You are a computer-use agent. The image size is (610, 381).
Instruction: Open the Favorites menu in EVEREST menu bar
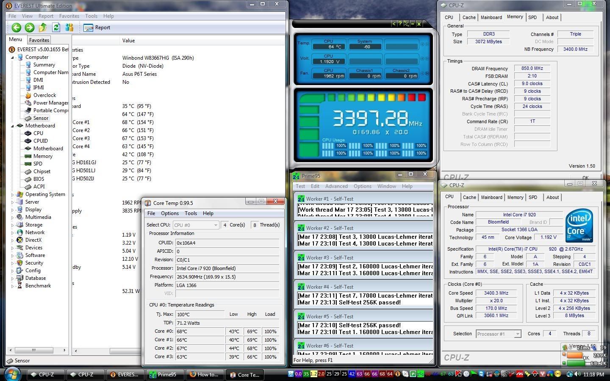69,16
